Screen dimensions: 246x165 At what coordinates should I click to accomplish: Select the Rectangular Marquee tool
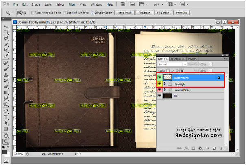6,32
